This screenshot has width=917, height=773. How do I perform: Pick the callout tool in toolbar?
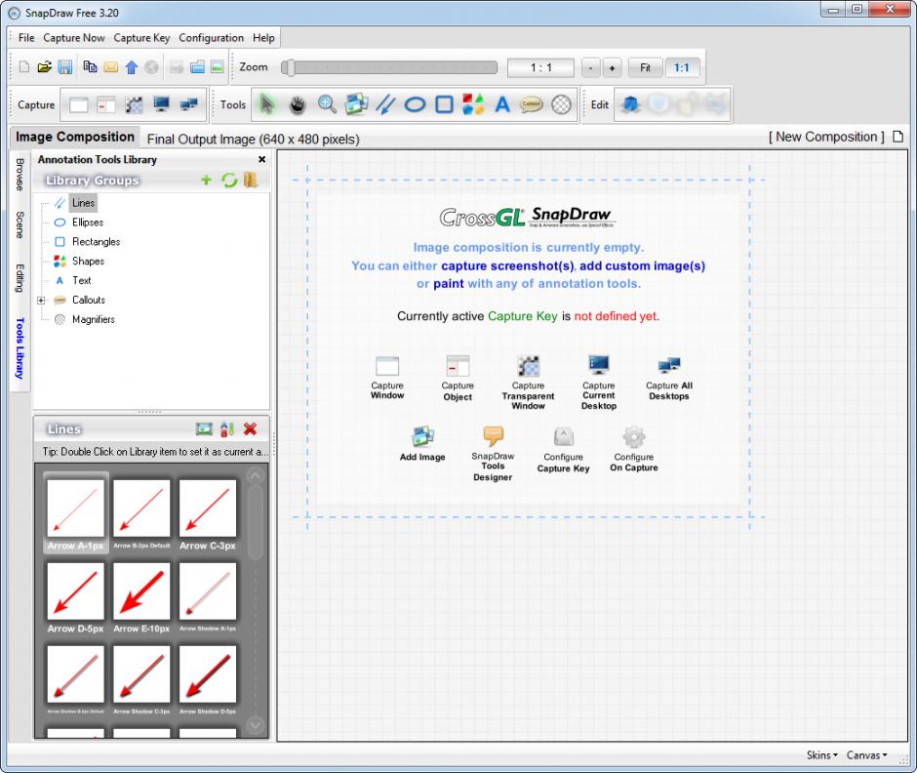point(531,104)
